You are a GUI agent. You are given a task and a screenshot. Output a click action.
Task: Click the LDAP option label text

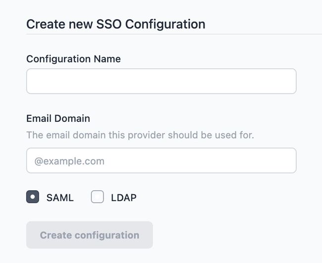pos(124,198)
